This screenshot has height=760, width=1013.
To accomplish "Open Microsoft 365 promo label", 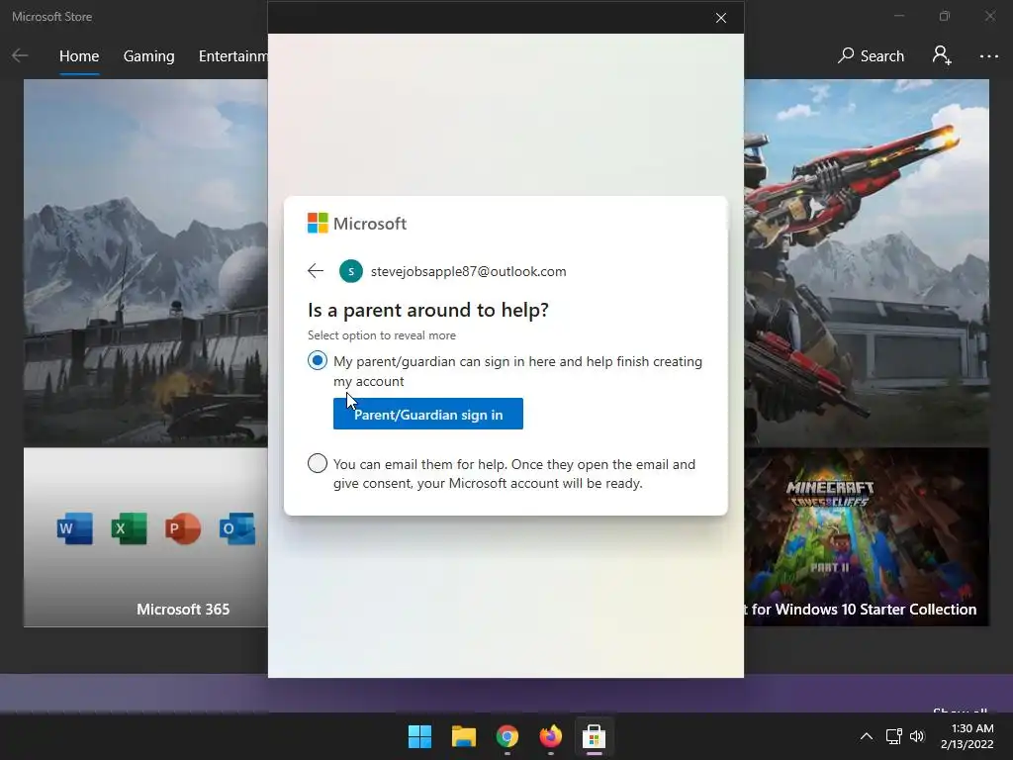I will click(x=183, y=609).
